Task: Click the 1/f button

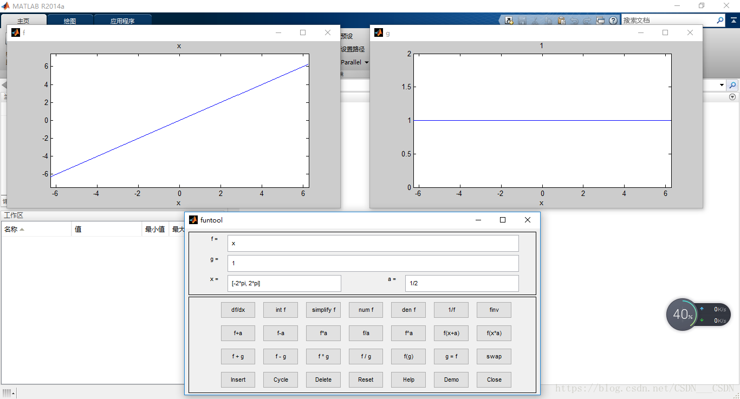Action: pyautogui.click(x=451, y=310)
